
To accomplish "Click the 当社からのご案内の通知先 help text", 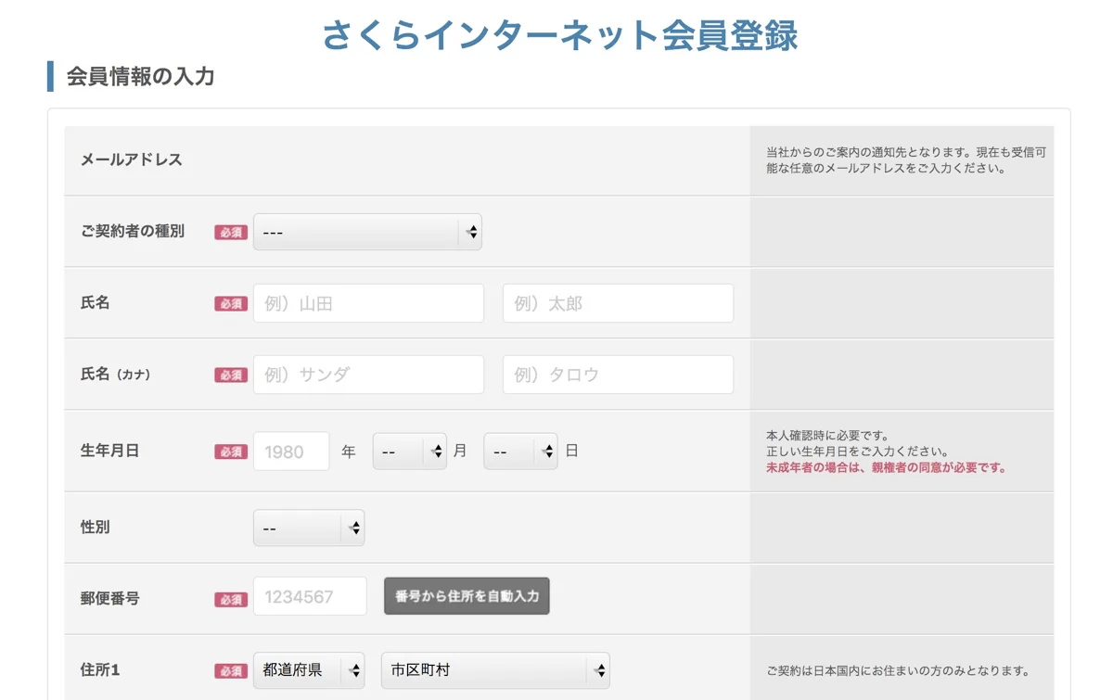I will pos(905,160).
